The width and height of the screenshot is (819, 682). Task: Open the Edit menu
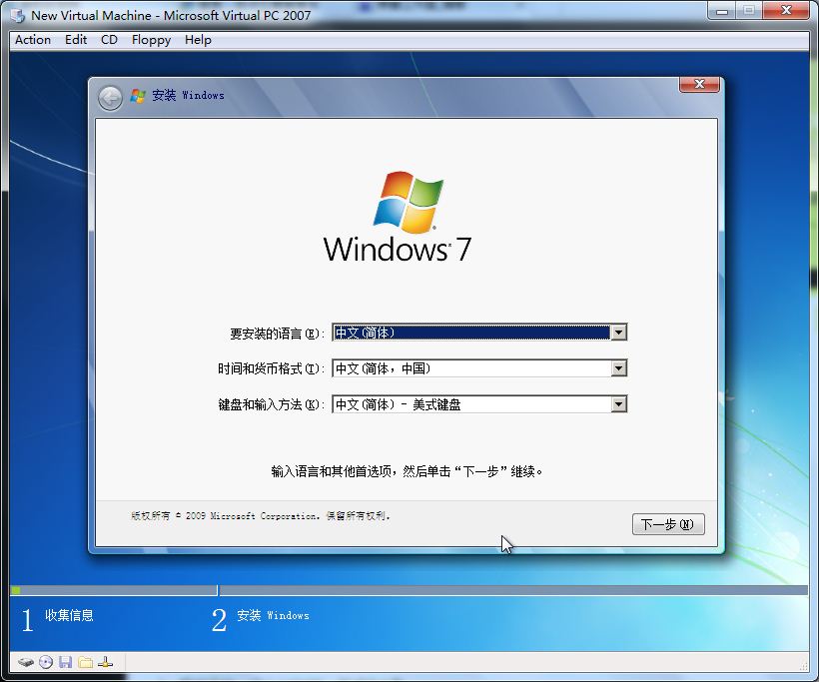75,40
